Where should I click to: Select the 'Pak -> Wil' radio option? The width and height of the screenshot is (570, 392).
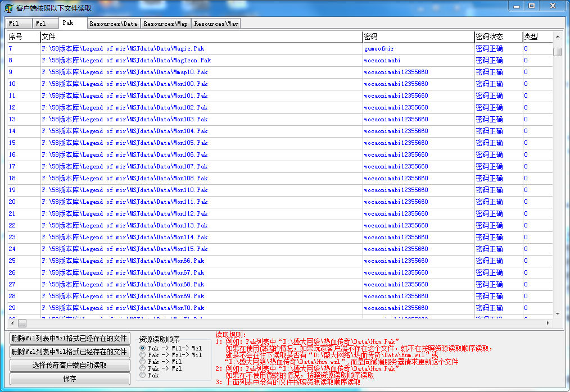[143, 362]
